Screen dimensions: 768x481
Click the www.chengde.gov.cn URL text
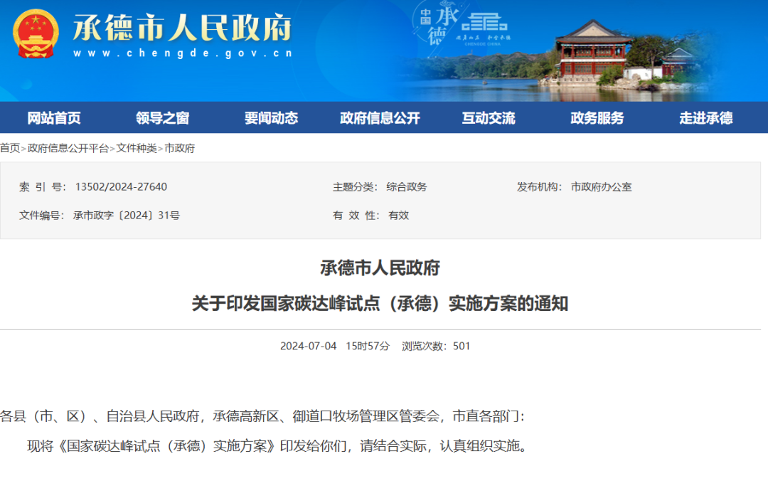pyautogui.click(x=182, y=53)
